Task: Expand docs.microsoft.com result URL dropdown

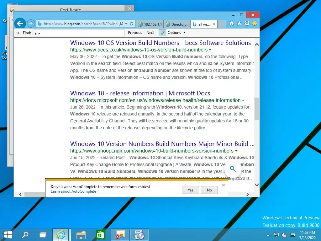Action: (x=243, y=100)
